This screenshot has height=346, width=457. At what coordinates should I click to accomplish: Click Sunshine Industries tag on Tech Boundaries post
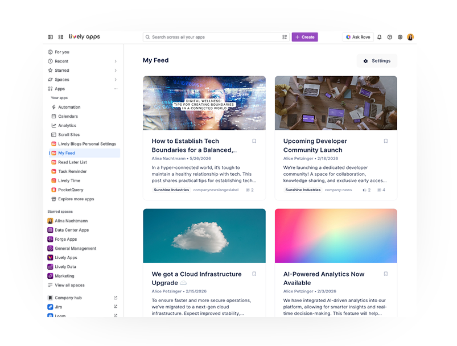171,190
